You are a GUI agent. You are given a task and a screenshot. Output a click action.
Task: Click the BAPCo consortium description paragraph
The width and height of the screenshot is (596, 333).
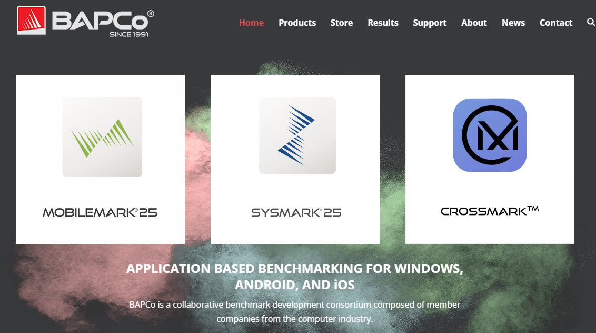(x=295, y=312)
